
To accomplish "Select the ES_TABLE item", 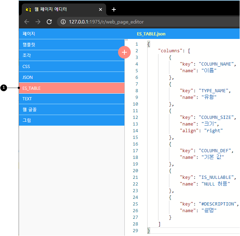I will [72, 88].
